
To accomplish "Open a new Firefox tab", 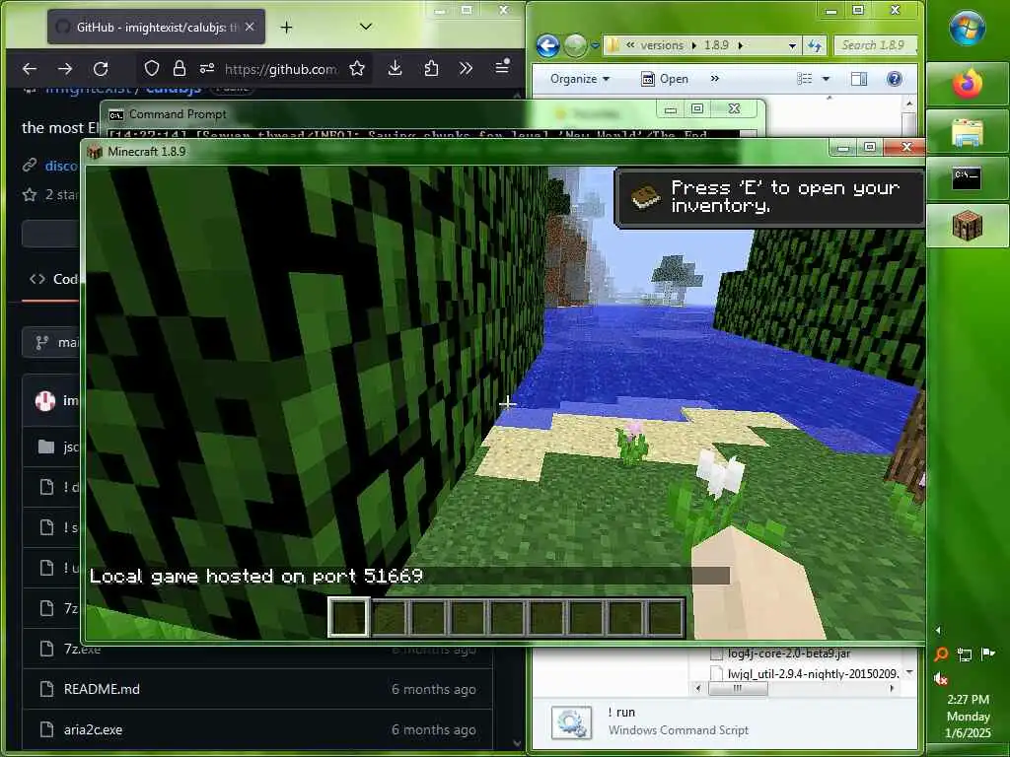I will [287, 27].
